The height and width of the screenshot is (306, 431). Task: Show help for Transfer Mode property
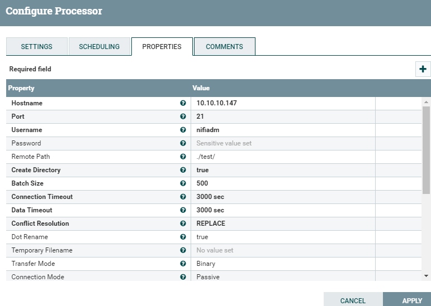click(183, 264)
